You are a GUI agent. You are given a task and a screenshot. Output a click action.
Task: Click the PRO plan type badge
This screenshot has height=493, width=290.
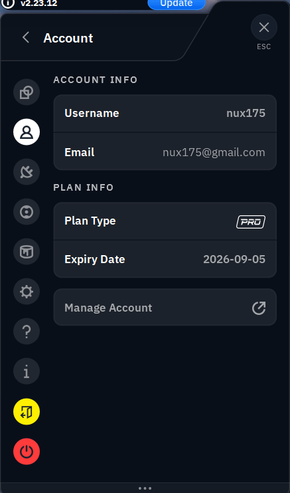click(x=251, y=222)
